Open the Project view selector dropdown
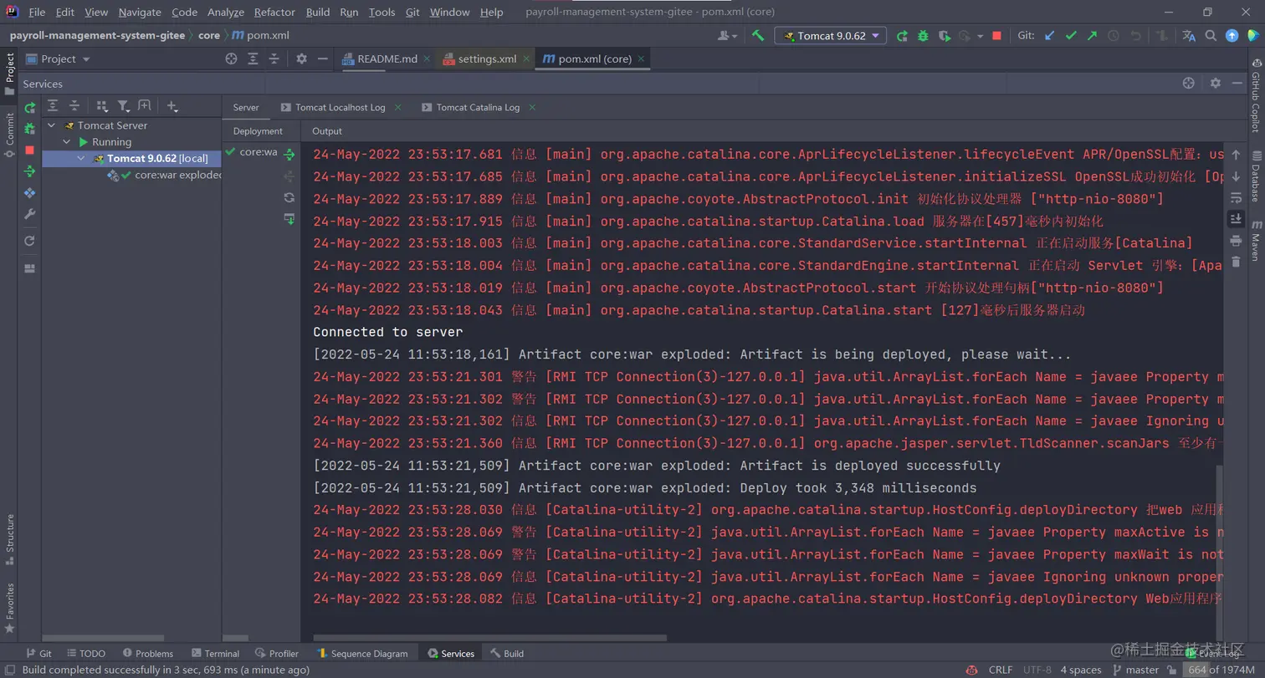 (x=58, y=59)
